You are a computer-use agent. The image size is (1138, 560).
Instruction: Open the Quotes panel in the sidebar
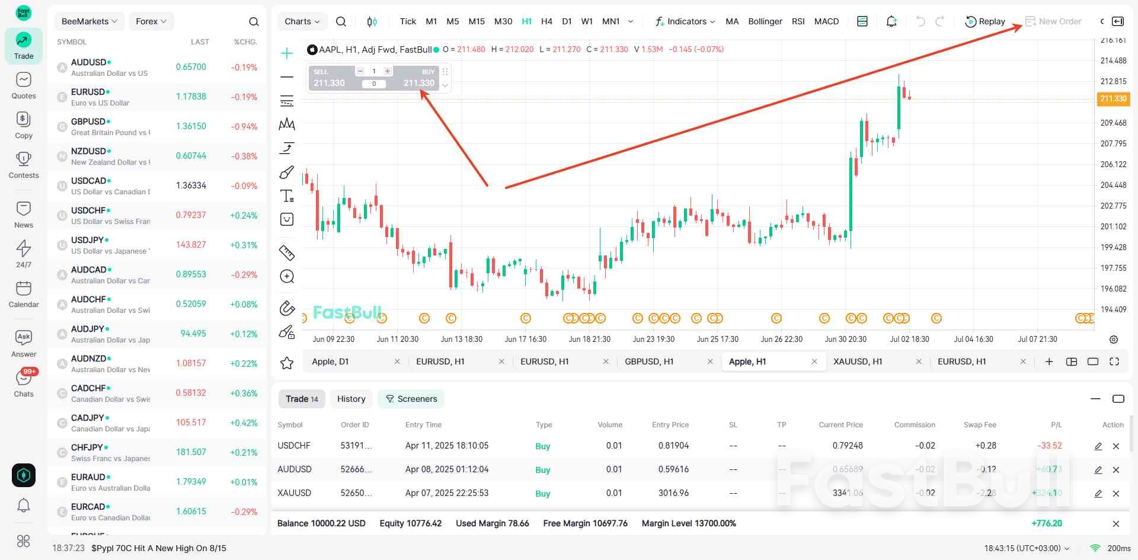click(23, 85)
